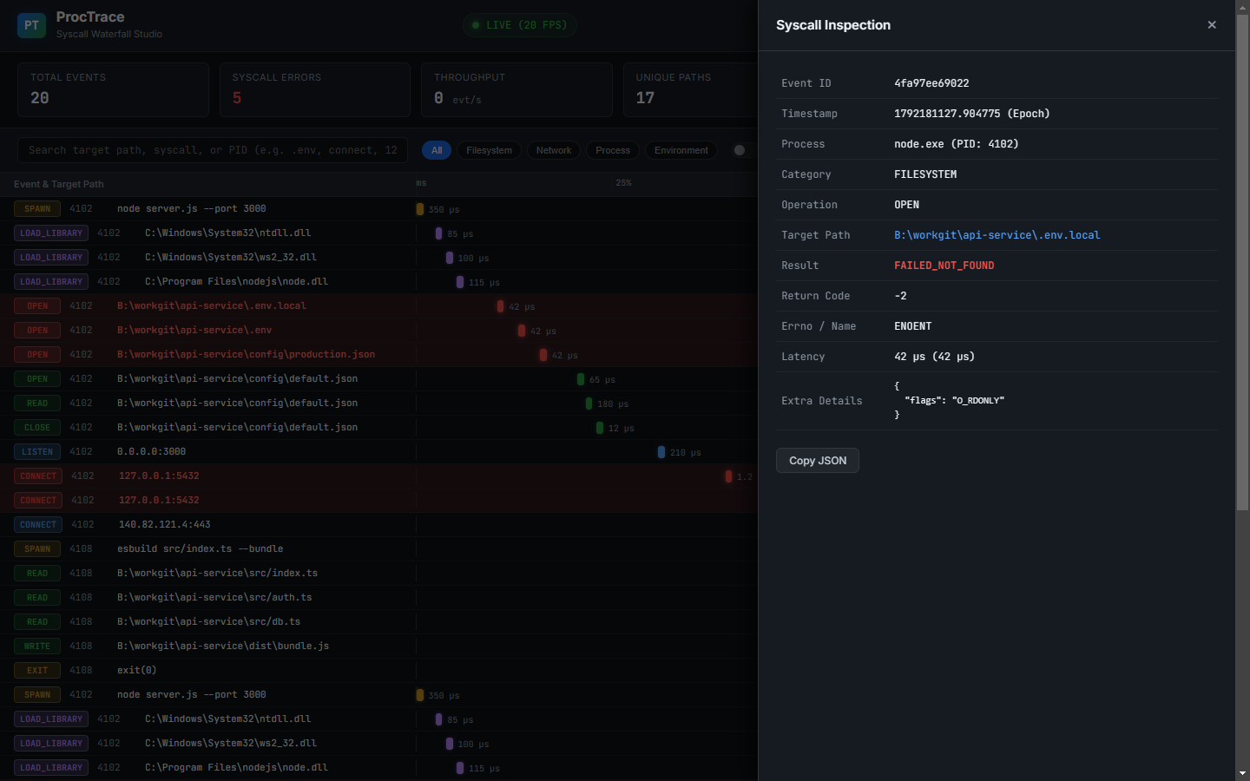Copy the event details as JSON
Screen dimensions: 1250x781
(x=818, y=461)
